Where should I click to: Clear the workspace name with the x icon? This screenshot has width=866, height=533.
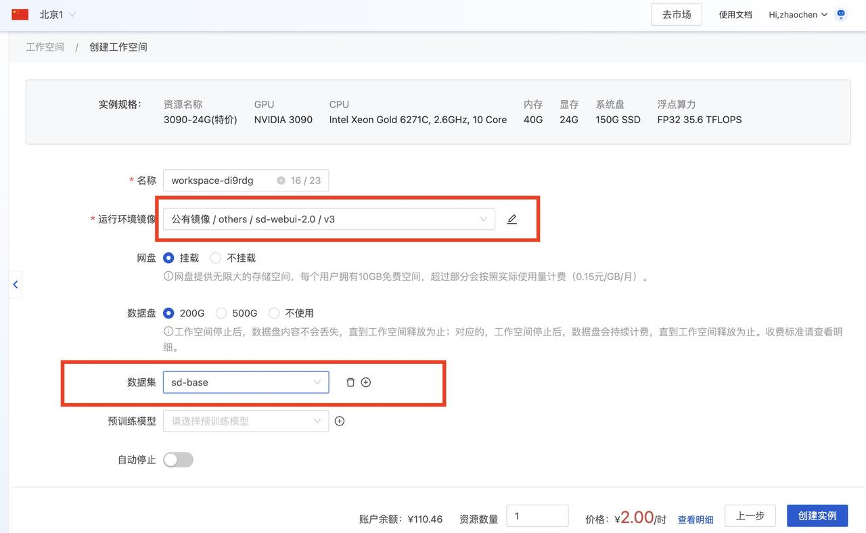click(281, 181)
